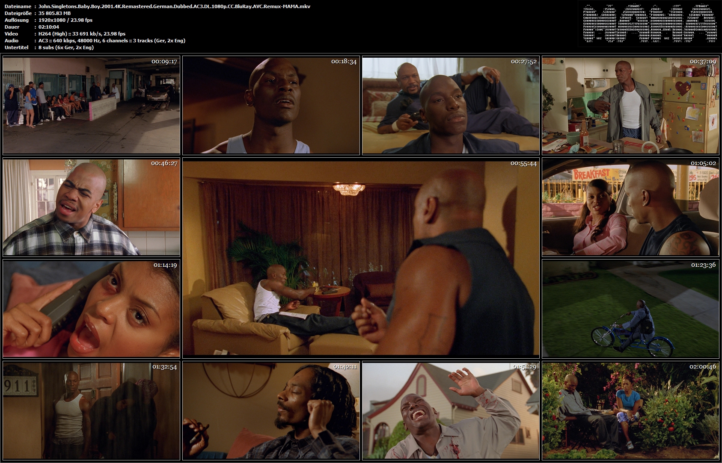This screenshot has height=463, width=722.
Task: Select the frame stamped 01:32:54
Action: click(x=91, y=411)
